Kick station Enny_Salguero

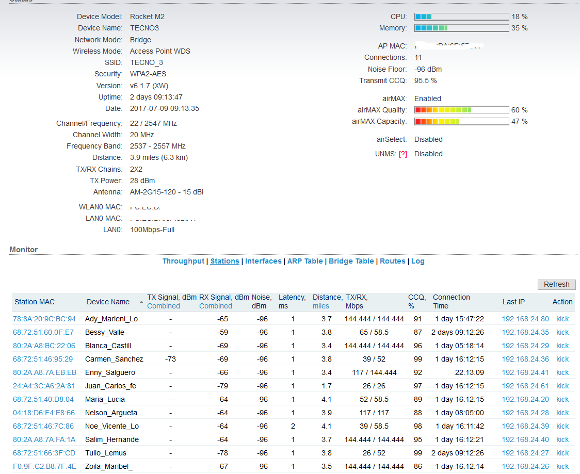pos(562,372)
